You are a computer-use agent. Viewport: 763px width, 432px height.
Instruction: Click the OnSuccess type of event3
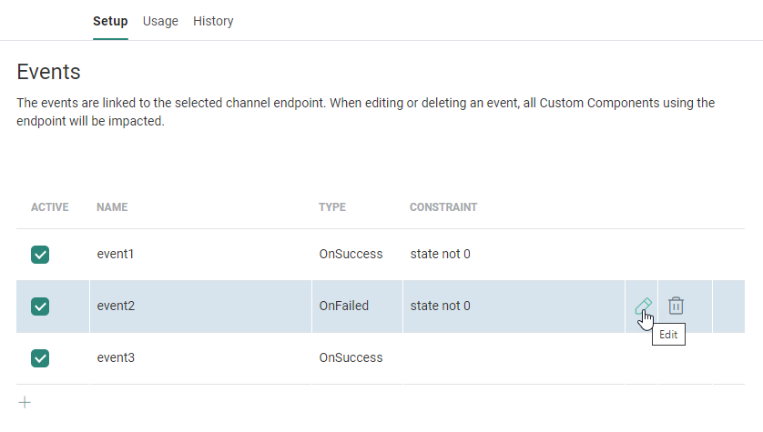click(x=351, y=358)
